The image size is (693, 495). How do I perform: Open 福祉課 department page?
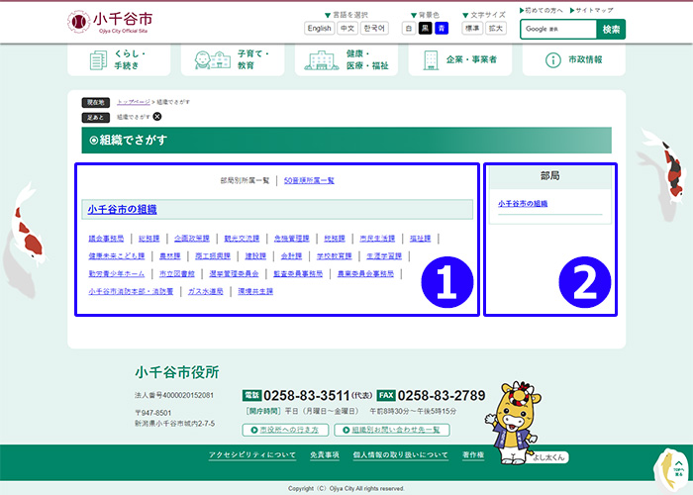pos(421,239)
